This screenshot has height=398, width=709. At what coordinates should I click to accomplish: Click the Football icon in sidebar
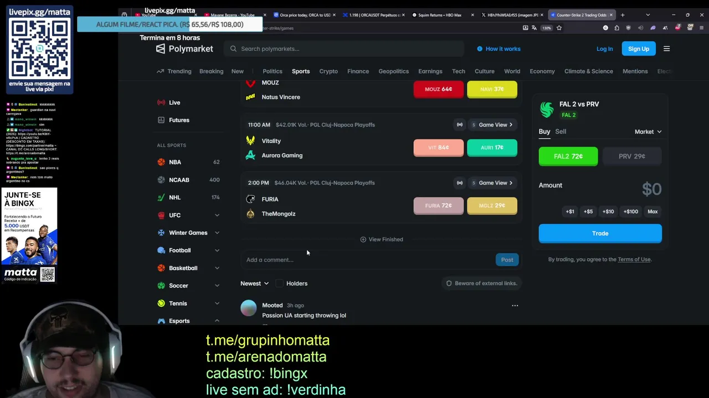(x=161, y=250)
